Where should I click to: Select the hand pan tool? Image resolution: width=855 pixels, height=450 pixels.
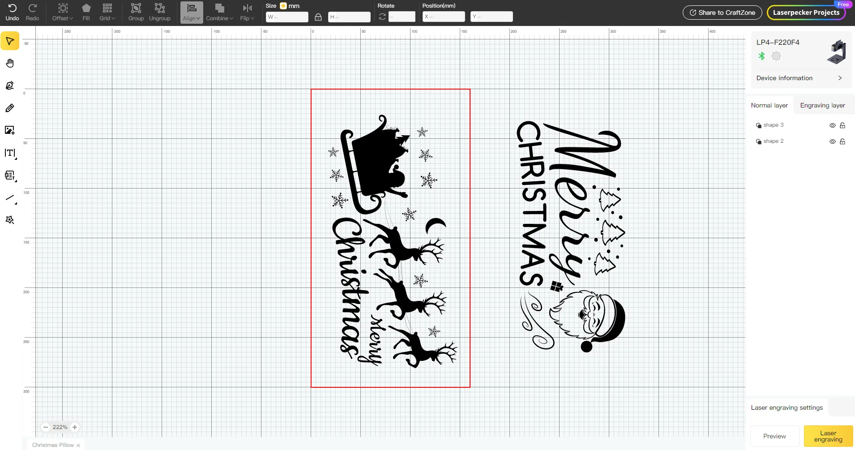[10, 63]
